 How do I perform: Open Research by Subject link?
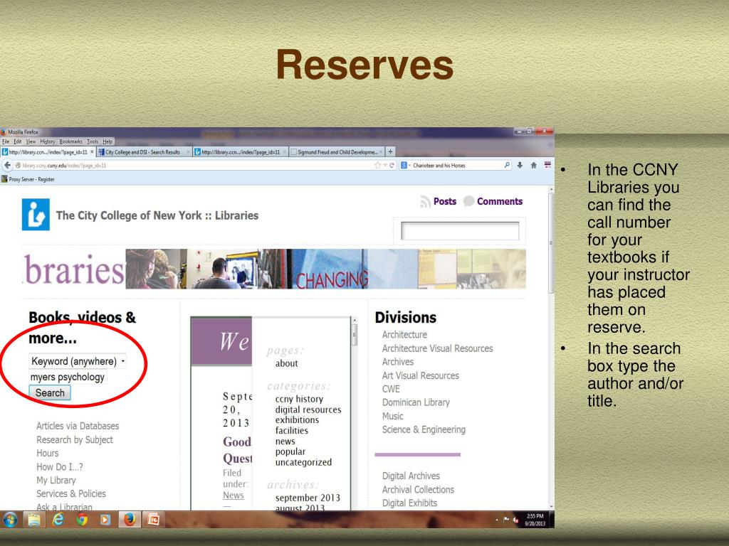tap(74, 439)
